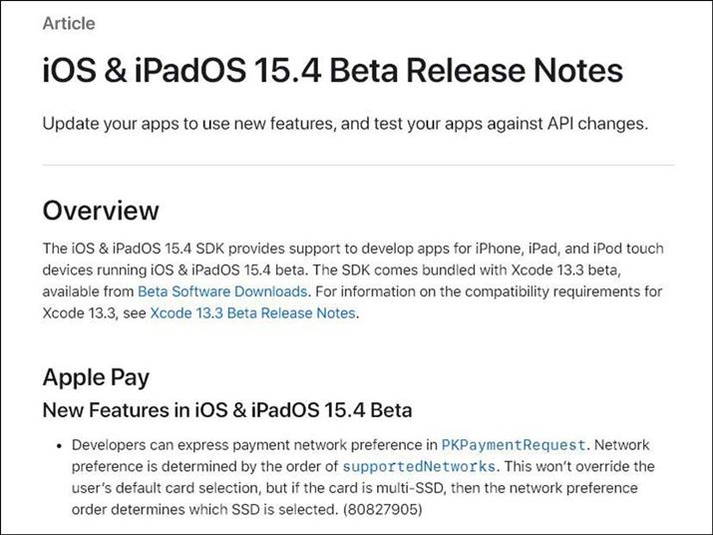Click the iOS & iPadOS 15.4 Beta Release Notes title
Screen dimensions: 713x535
(x=332, y=71)
